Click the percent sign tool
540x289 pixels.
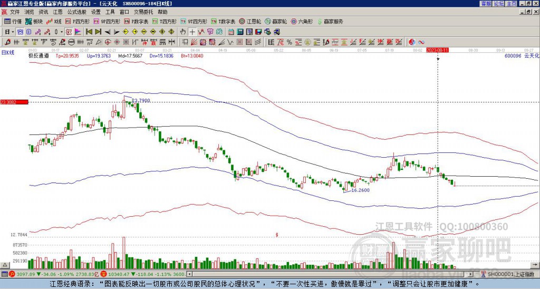click(290, 42)
